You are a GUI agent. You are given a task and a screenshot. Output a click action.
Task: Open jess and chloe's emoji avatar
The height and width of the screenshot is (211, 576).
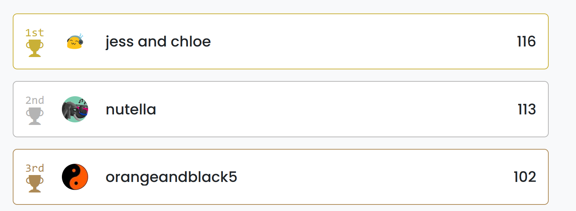(x=75, y=41)
